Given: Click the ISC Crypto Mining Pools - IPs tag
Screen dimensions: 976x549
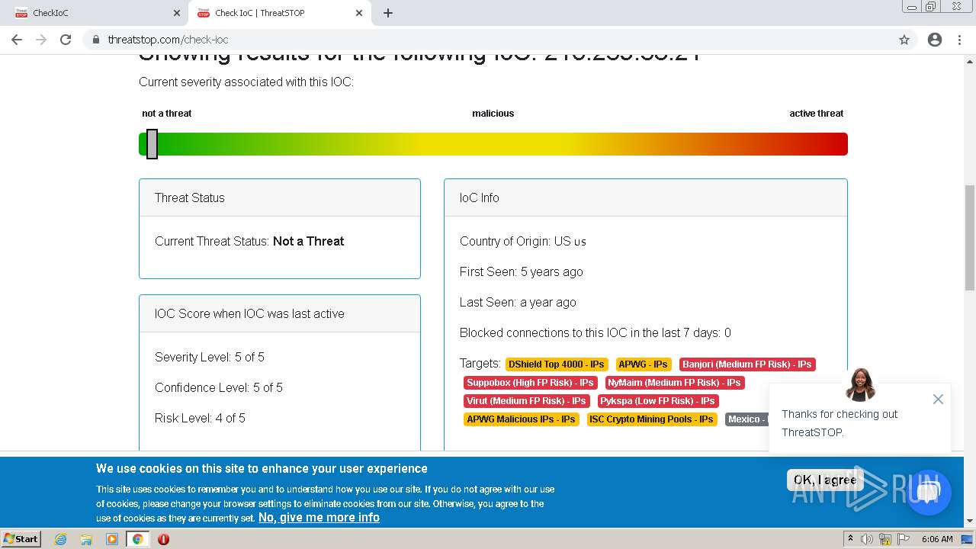Looking at the screenshot, I should 652,419.
